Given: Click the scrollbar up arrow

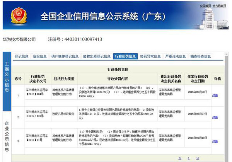Looking at the screenshot, I should coord(227,54).
